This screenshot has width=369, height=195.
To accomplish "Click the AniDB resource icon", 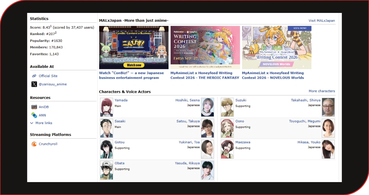I will pyautogui.click(x=34, y=107).
